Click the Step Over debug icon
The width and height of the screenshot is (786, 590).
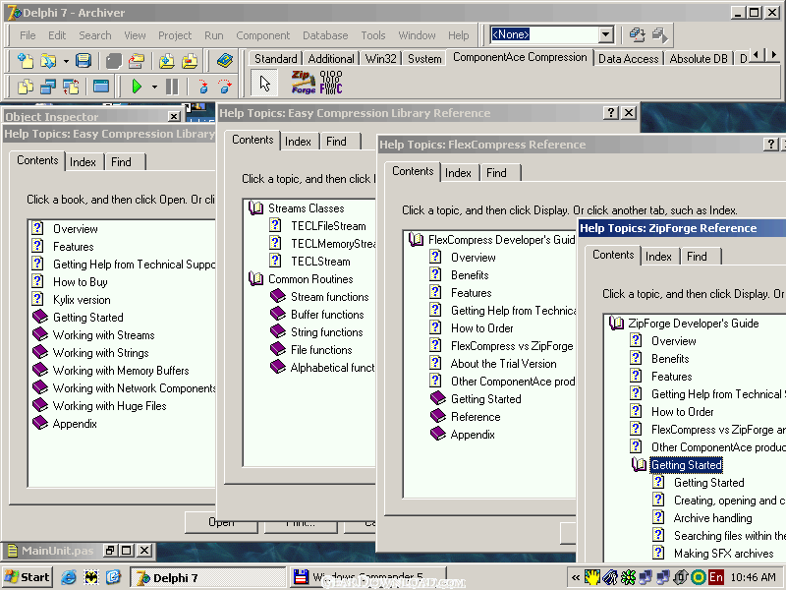coord(225,87)
